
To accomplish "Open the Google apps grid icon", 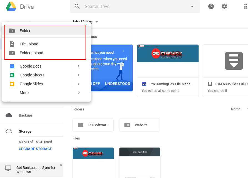I will [x=245, y=6].
